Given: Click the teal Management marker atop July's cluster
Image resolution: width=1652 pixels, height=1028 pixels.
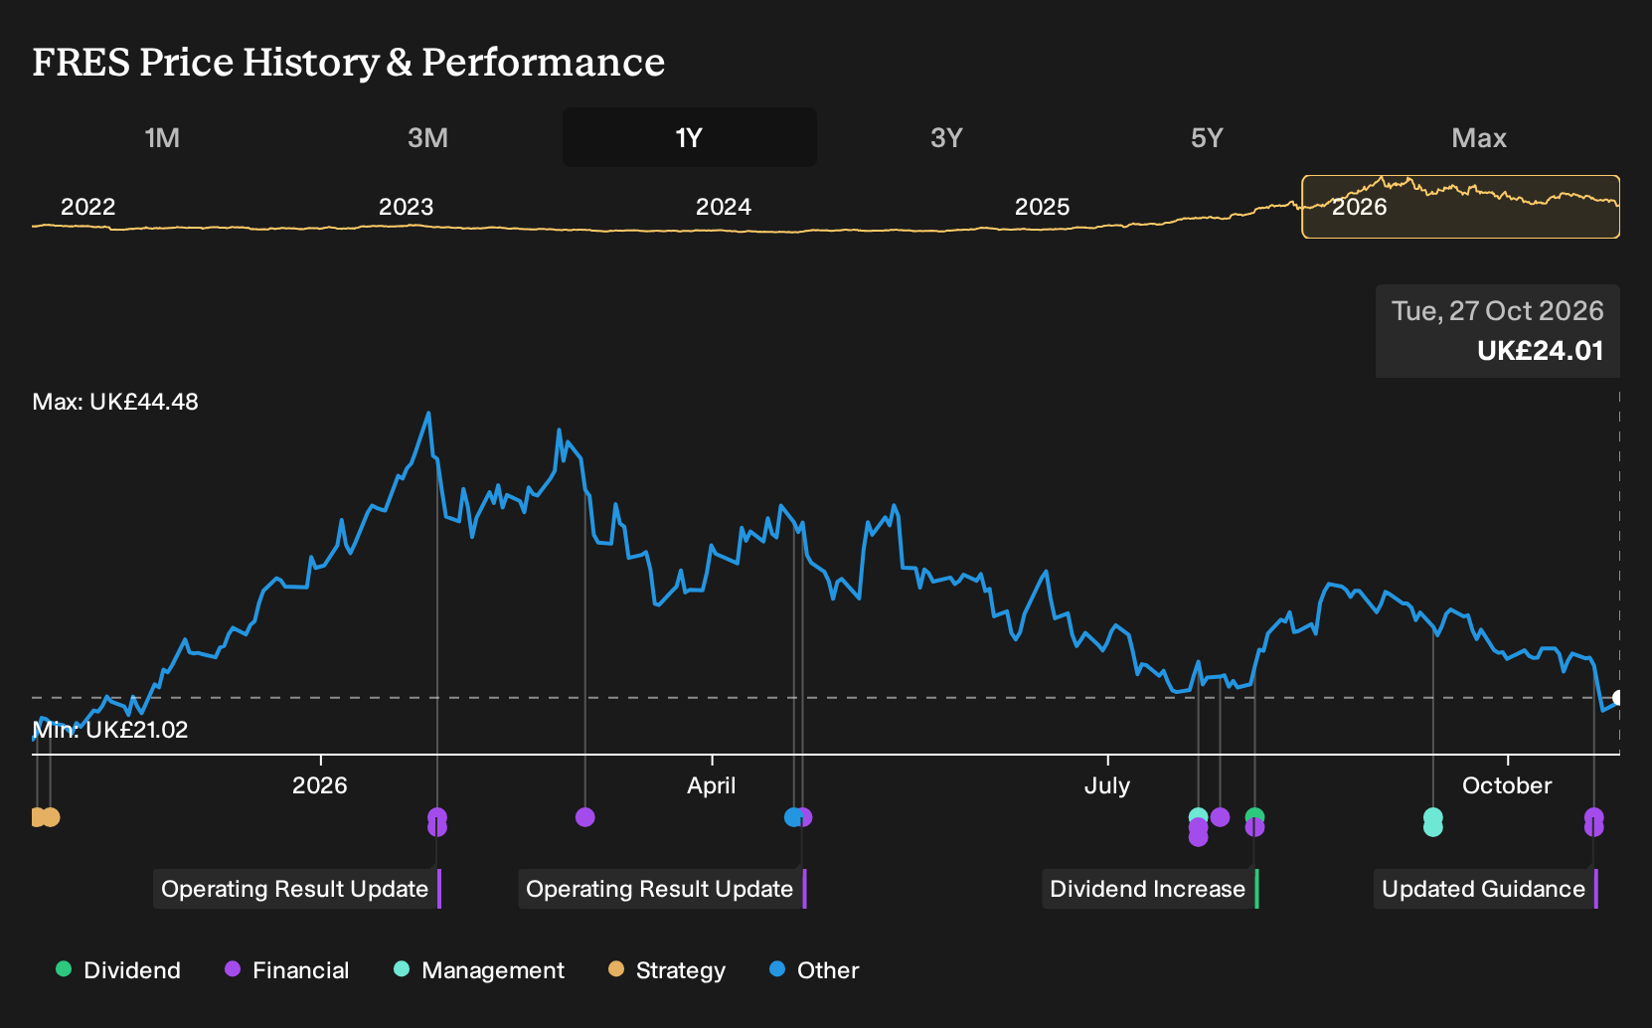Looking at the screenshot, I should pyautogui.click(x=1198, y=816).
